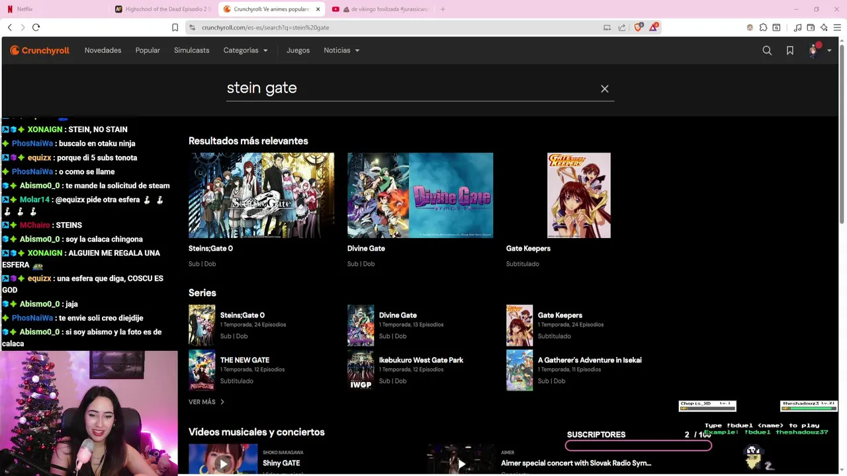Click the browser forward arrow
The height and width of the screenshot is (476, 847).
coord(22,27)
